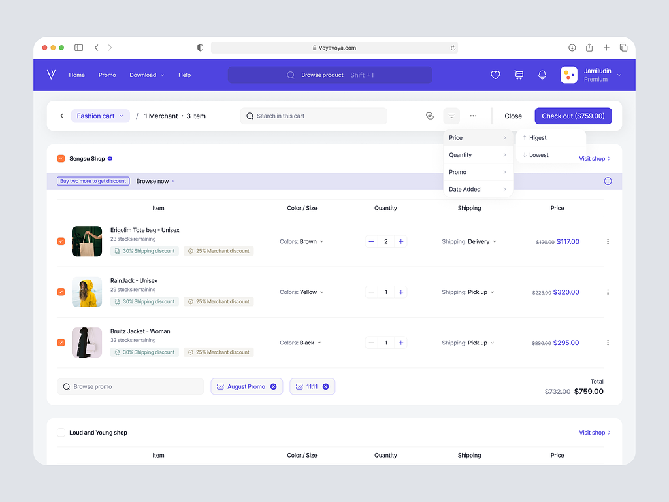Viewport: 669px width, 502px height.
Task: Click the back arrow beside Fashion cart
Action: coord(62,116)
